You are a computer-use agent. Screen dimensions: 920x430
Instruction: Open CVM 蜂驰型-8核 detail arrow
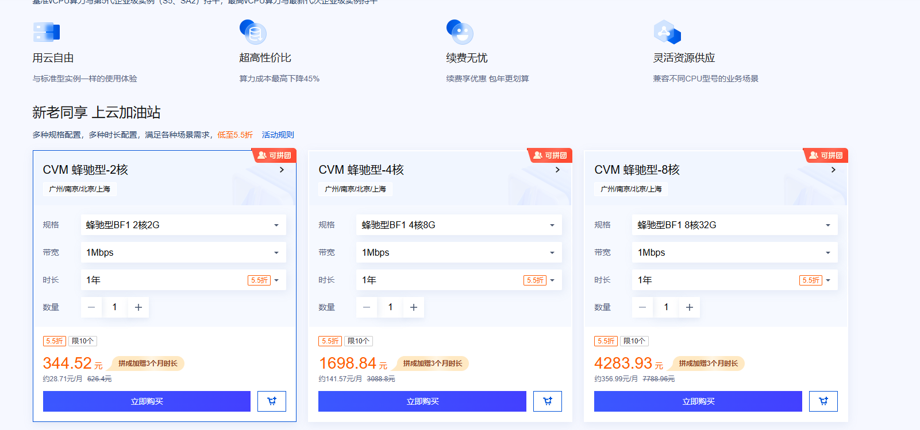click(x=833, y=170)
